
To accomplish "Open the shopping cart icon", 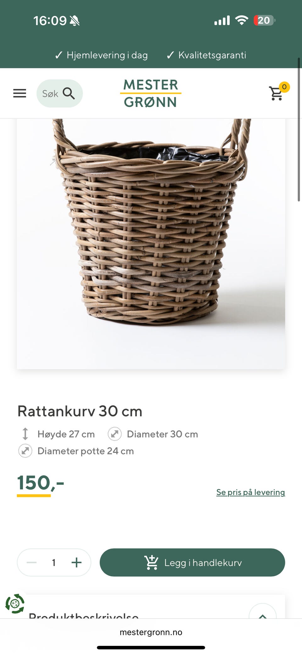I will click(x=276, y=93).
